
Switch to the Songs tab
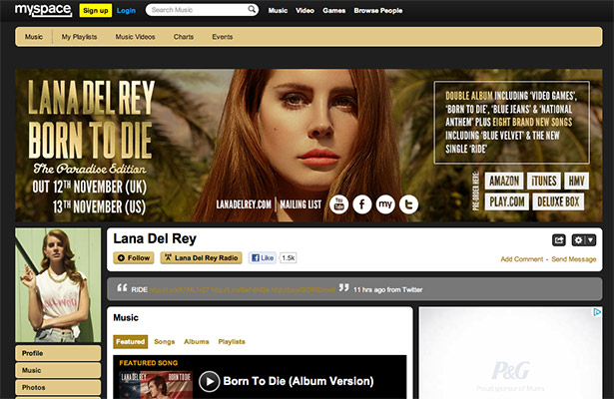pyautogui.click(x=165, y=342)
